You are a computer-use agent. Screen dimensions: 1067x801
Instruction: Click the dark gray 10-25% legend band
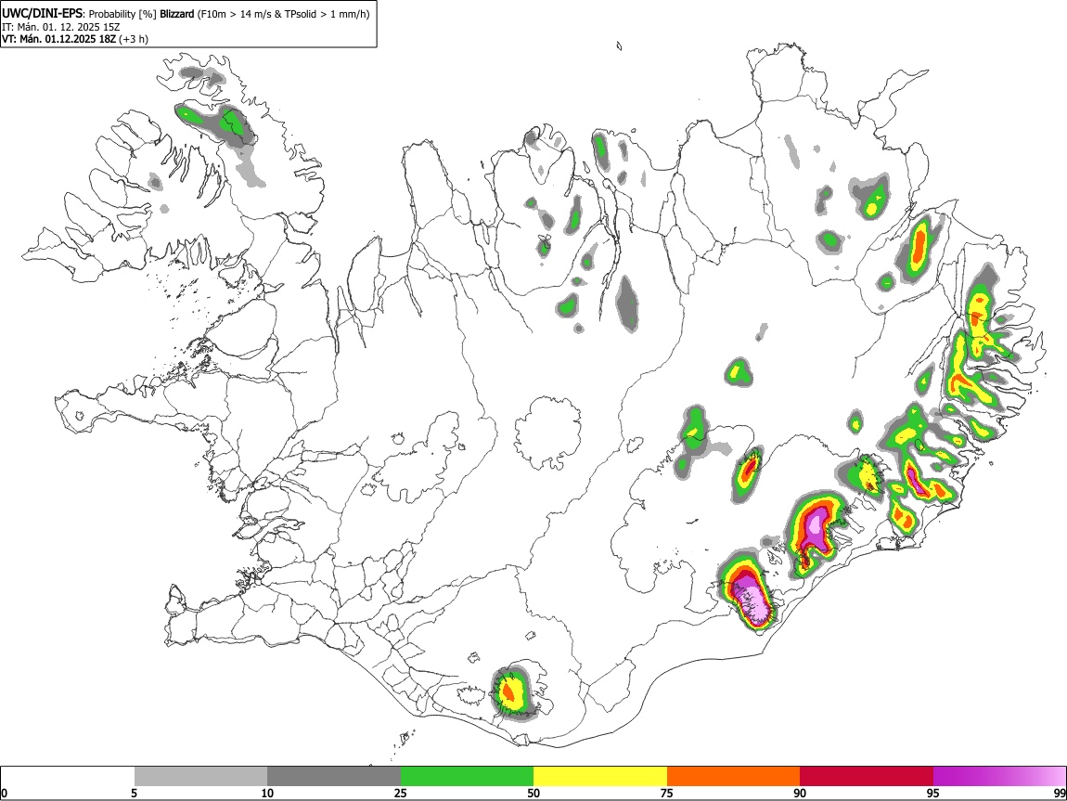pos(334,777)
